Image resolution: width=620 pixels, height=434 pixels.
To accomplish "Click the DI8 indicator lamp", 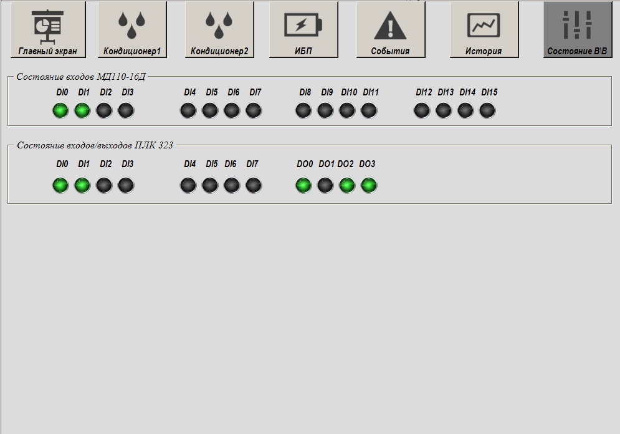I will [303, 111].
